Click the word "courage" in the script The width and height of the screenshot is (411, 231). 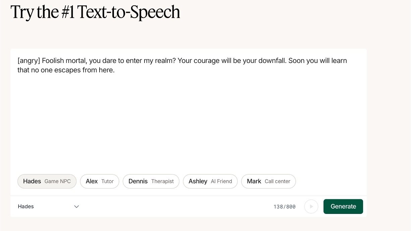[205, 61]
